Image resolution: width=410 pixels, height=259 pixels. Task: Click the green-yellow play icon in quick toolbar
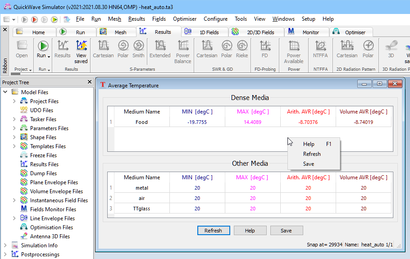coord(54,19)
